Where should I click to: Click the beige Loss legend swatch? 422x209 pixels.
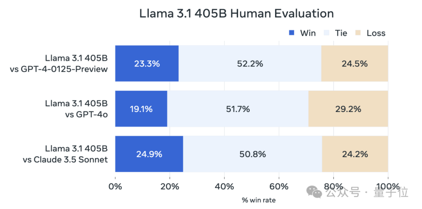(x=358, y=33)
